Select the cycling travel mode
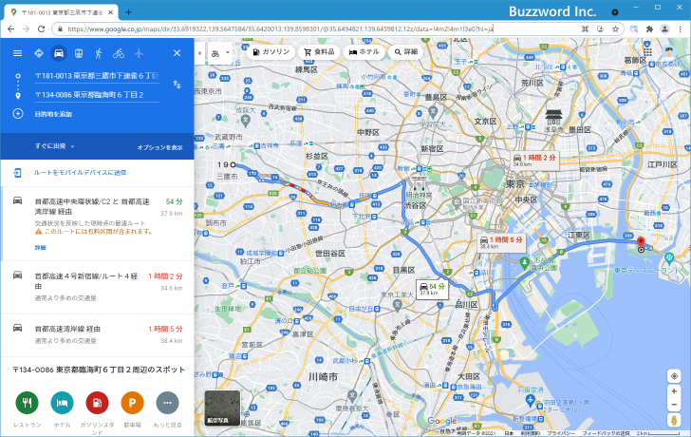 click(x=119, y=53)
